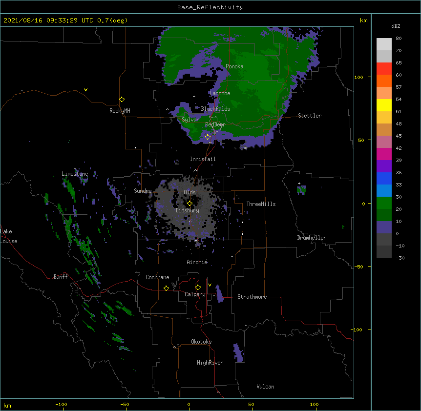Select the green 30 dBZ legend swatch
This screenshot has width=421, height=411.
click(384, 203)
